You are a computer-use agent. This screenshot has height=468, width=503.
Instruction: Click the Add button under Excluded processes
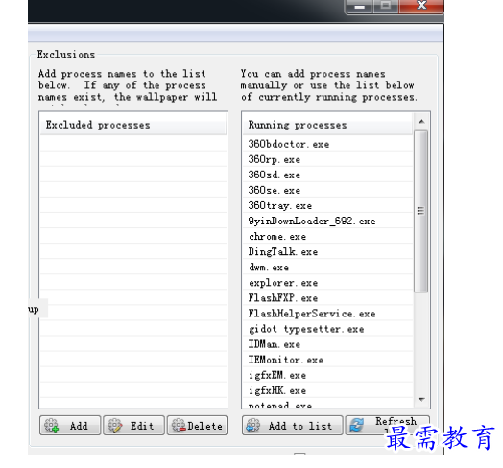70,426
